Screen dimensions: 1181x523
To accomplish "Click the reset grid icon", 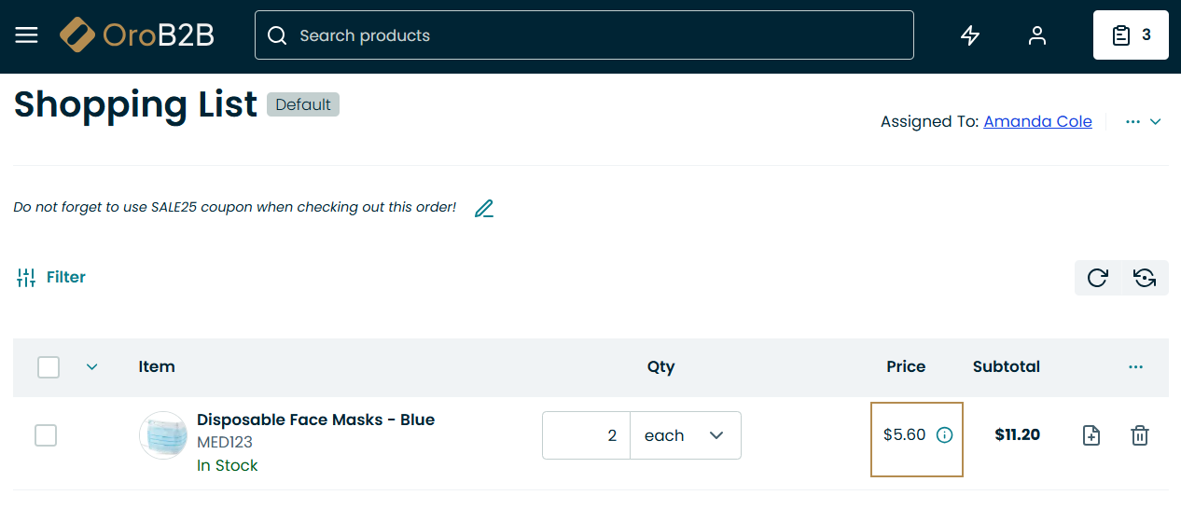I will [x=1145, y=278].
